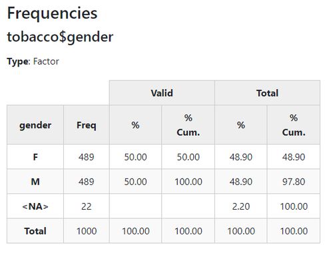Select the Valid column group header
The height and width of the screenshot is (253, 333).
[162, 93]
